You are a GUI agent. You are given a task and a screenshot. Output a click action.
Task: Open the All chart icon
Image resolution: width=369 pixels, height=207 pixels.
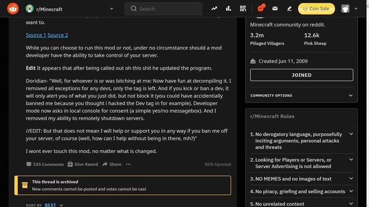click(228, 9)
